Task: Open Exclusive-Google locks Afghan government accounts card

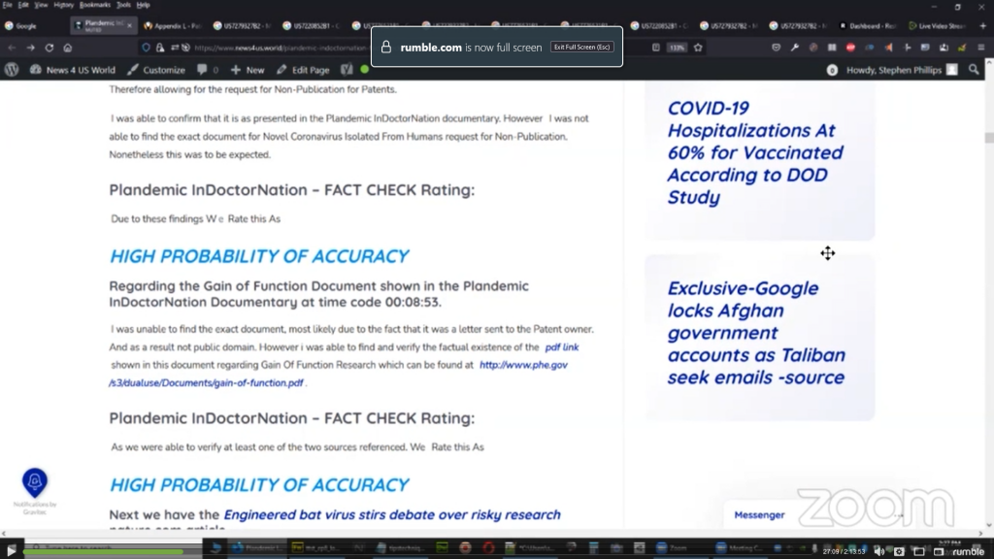Action: [759, 338]
